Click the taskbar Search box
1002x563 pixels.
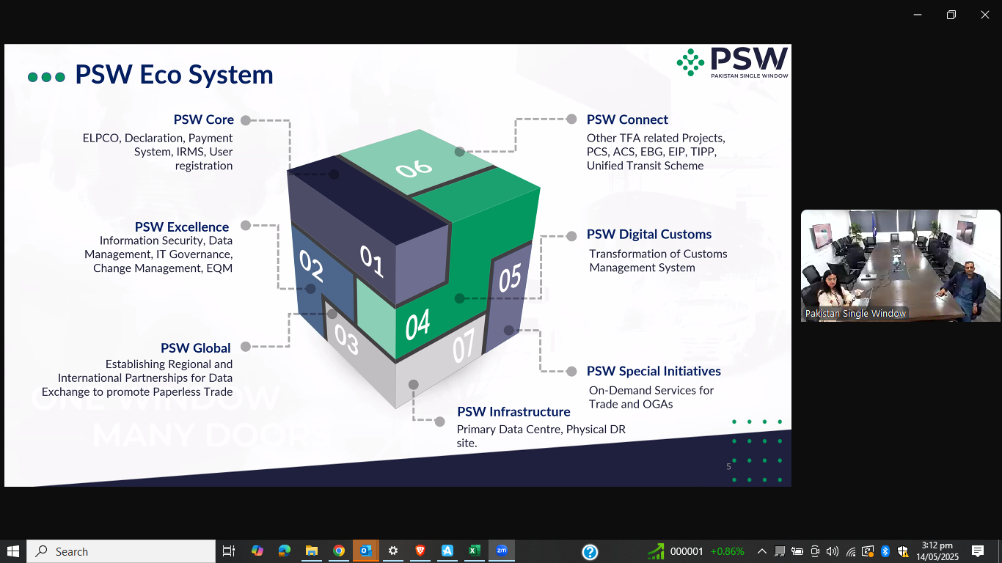[x=121, y=551]
